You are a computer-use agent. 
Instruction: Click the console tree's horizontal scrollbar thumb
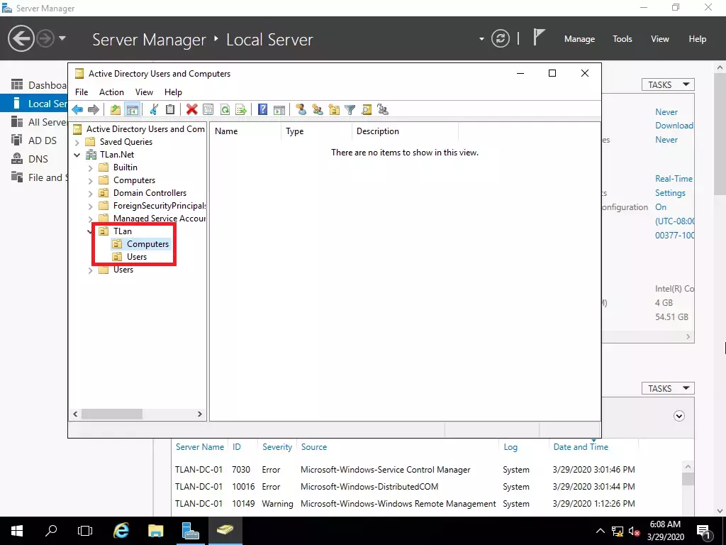coord(112,414)
